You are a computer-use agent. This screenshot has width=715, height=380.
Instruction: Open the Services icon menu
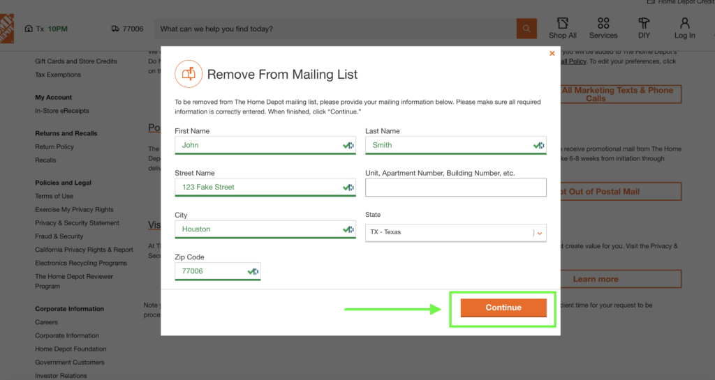click(x=603, y=24)
